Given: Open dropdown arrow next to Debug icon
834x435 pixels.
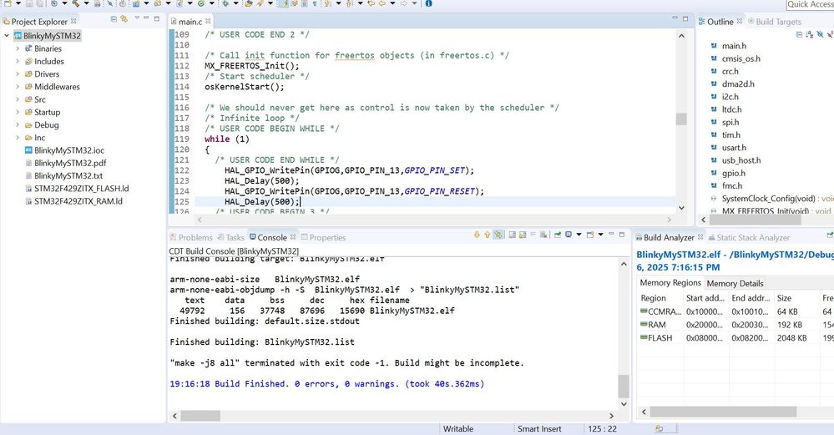Looking at the screenshot, I should point(236,3).
